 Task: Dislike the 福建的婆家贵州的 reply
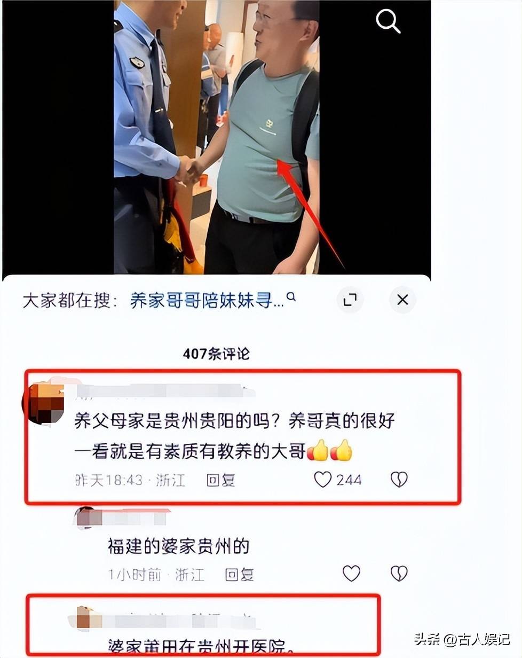click(399, 574)
